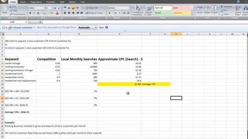
Task: Center the cell text horizontally
Action: point(69,13)
